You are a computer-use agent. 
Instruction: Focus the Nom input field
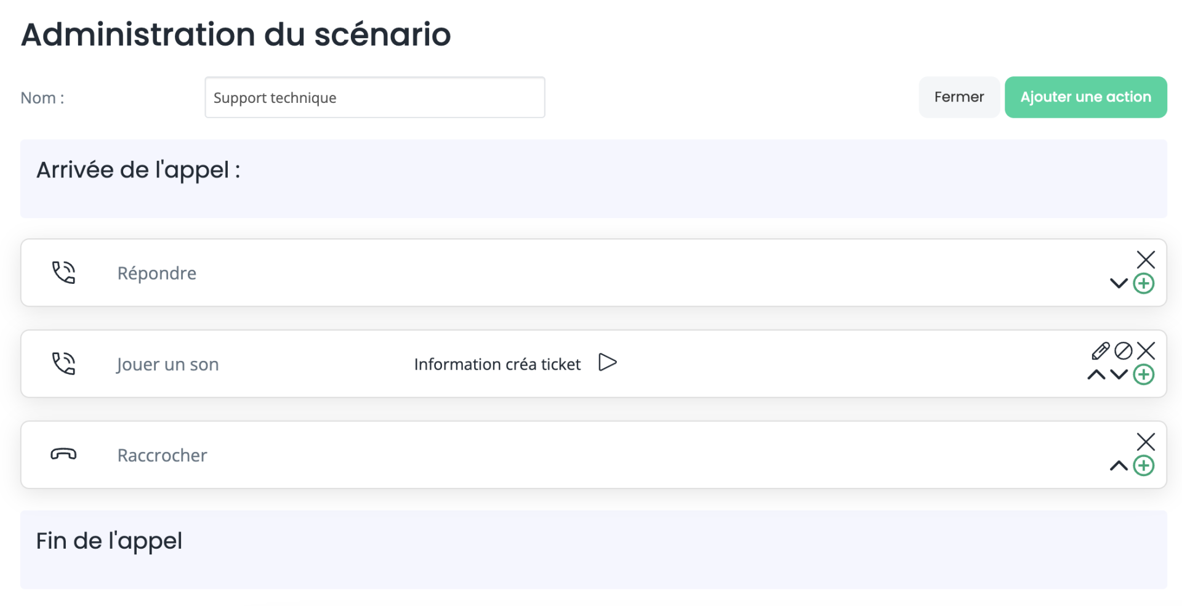[x=375, y=97]
